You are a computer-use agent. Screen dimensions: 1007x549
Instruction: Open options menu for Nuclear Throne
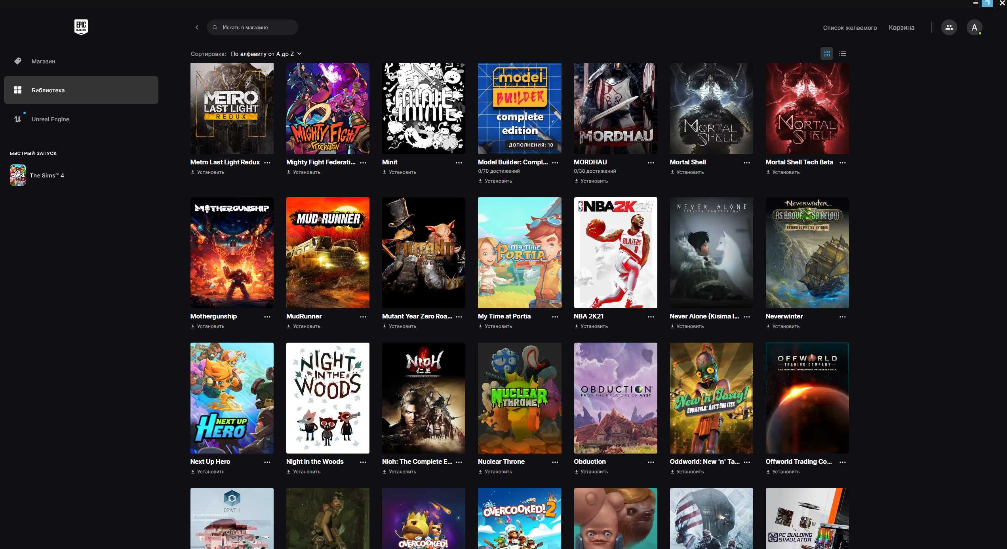pyautogui.click(x=555, y=462)
